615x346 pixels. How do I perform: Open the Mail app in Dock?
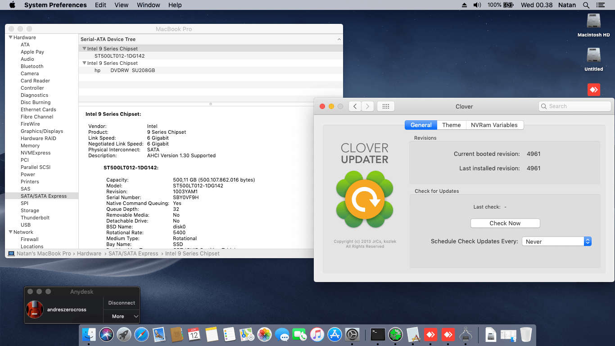click(x=159, y=334)
